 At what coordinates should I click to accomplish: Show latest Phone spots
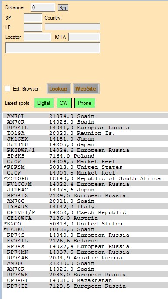click(85, 103)
